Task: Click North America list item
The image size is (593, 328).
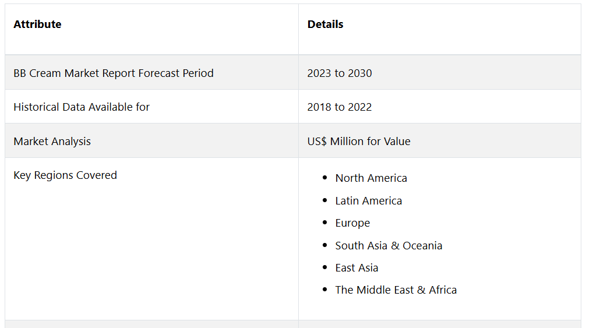Action: tap(371, 178)
